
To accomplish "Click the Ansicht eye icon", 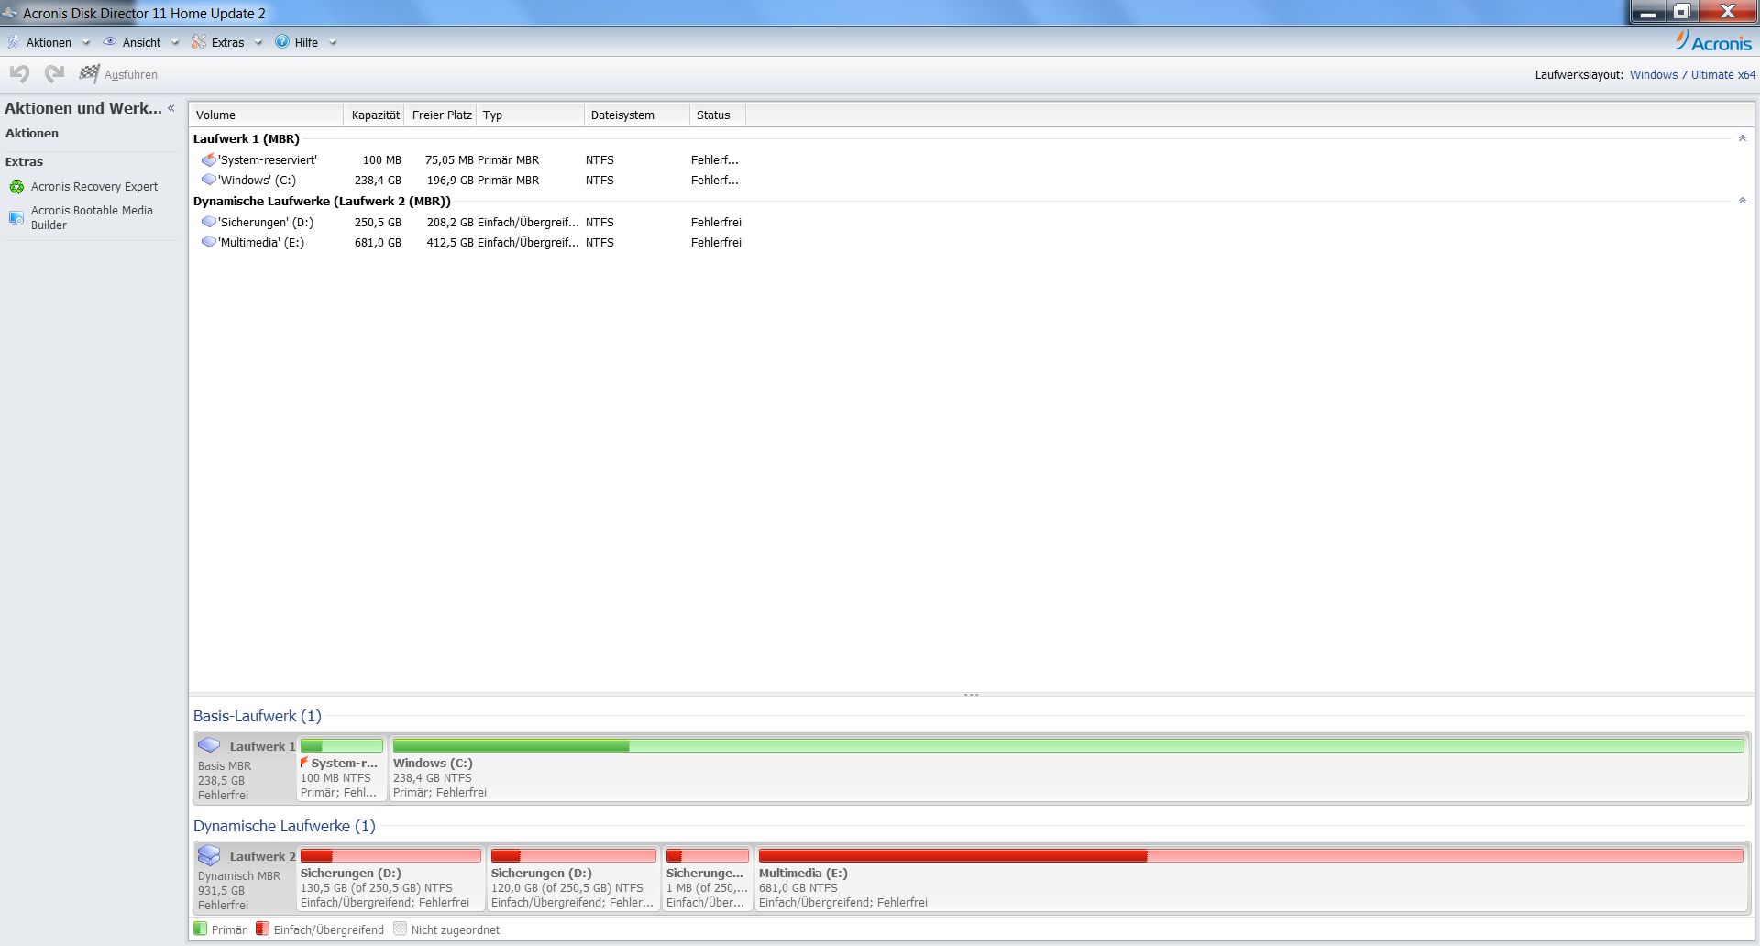I will coord(110,42).
